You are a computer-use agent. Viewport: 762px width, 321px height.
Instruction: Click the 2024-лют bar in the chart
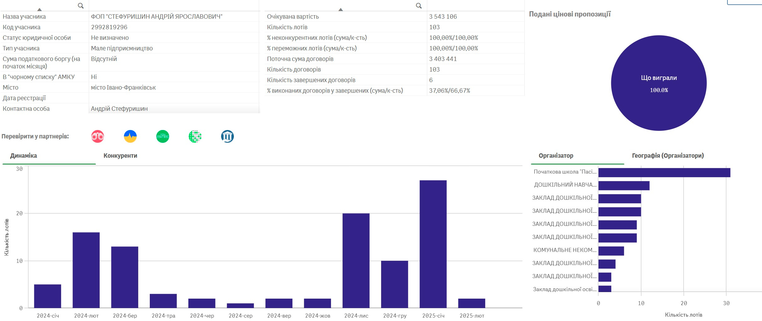(86, 270)
